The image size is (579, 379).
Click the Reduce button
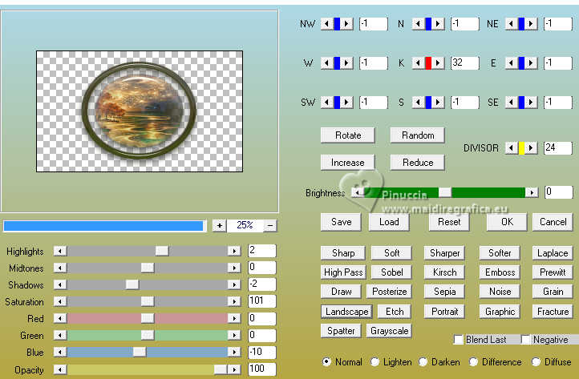(x=418, y=163)
